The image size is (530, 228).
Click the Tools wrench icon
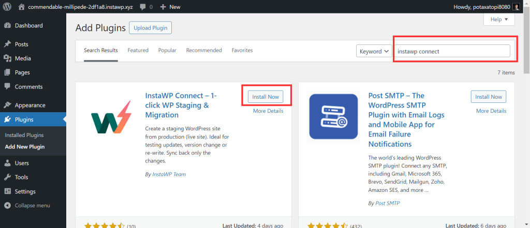(7, 177)
